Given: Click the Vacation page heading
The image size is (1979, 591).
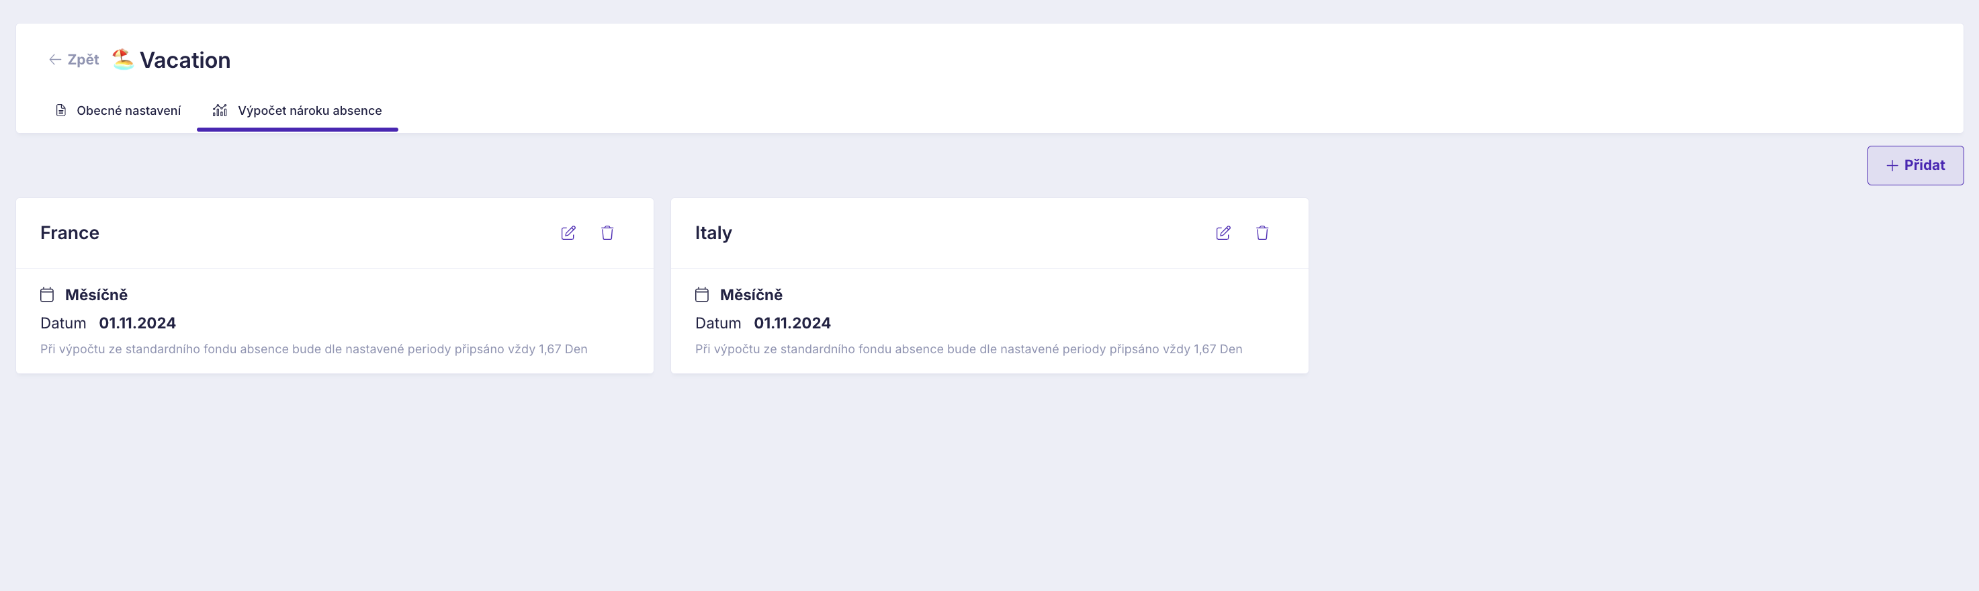Looking at the screenshot, I should point(185,60).
